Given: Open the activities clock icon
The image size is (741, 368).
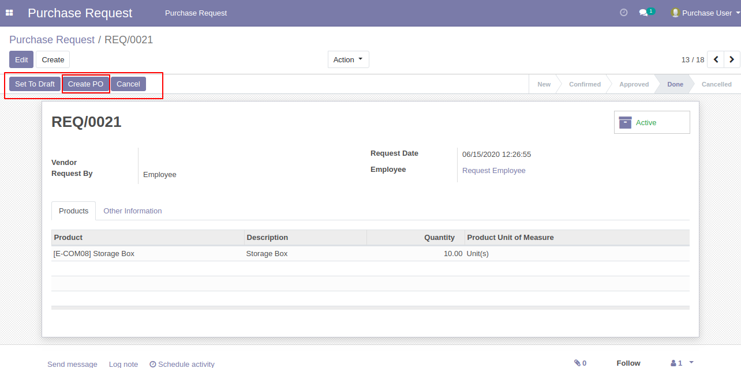Looking at the screenshot, I should coord(623,13).
